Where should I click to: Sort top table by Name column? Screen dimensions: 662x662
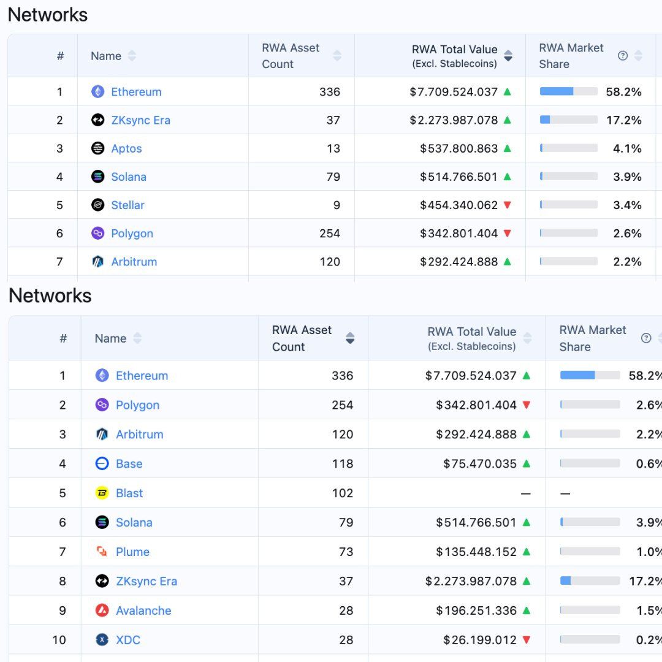(x=132, y=56)
